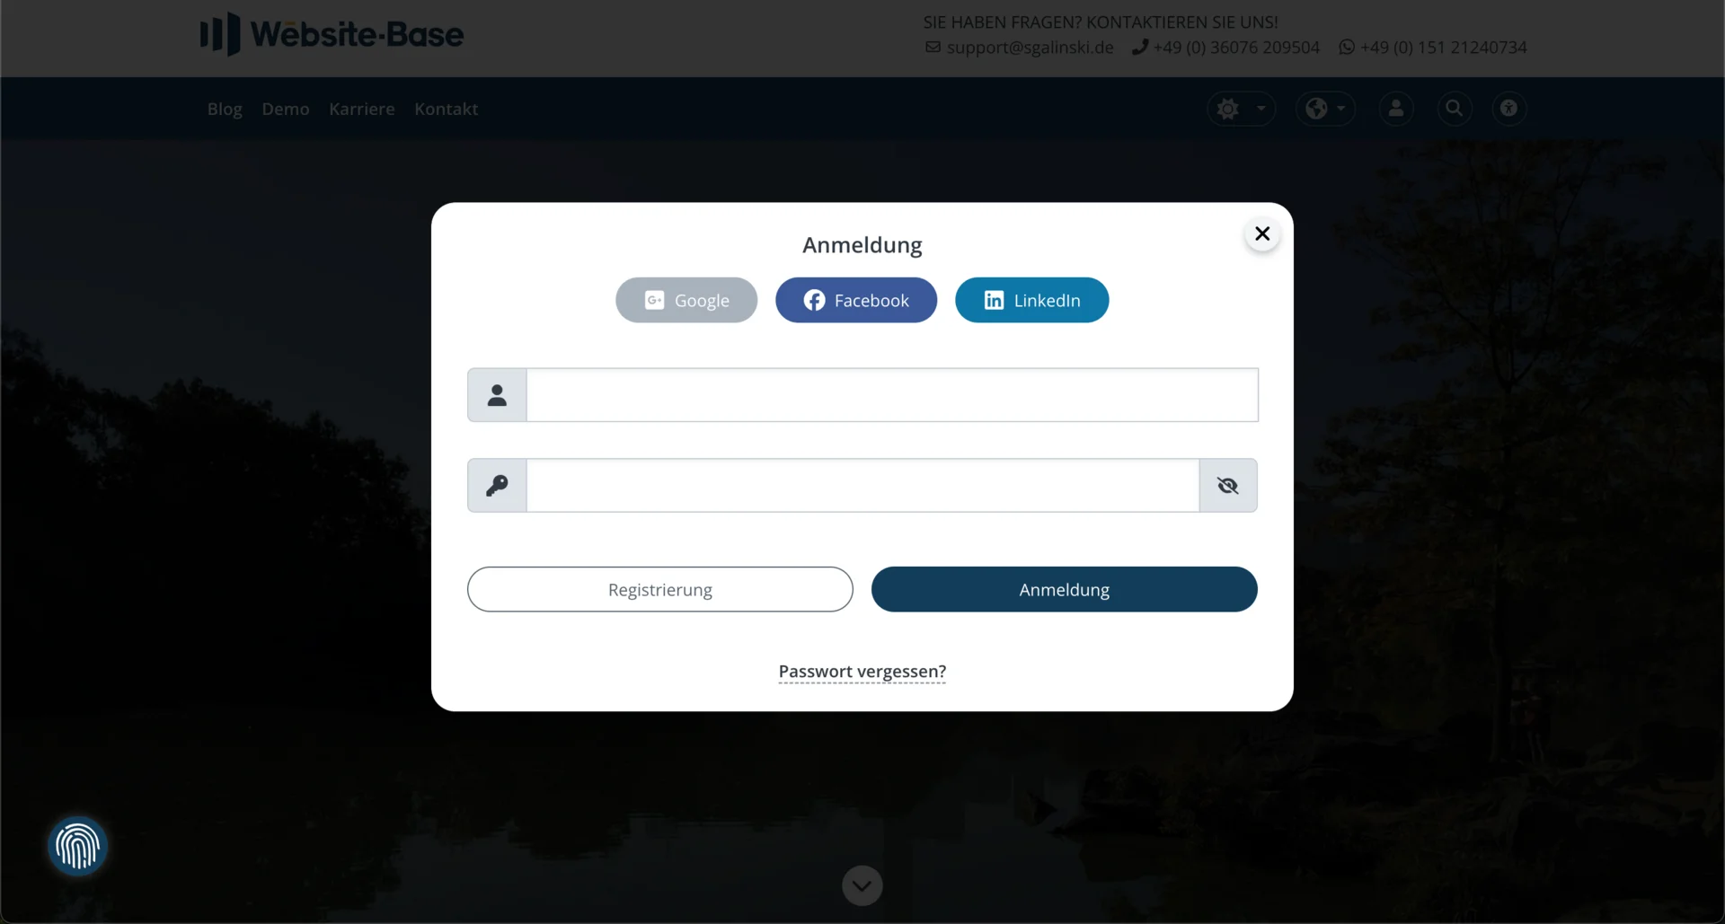Screen dimensions: 1725x924
Task: Sign in with the Facebook button
Action: click(856, 300)
